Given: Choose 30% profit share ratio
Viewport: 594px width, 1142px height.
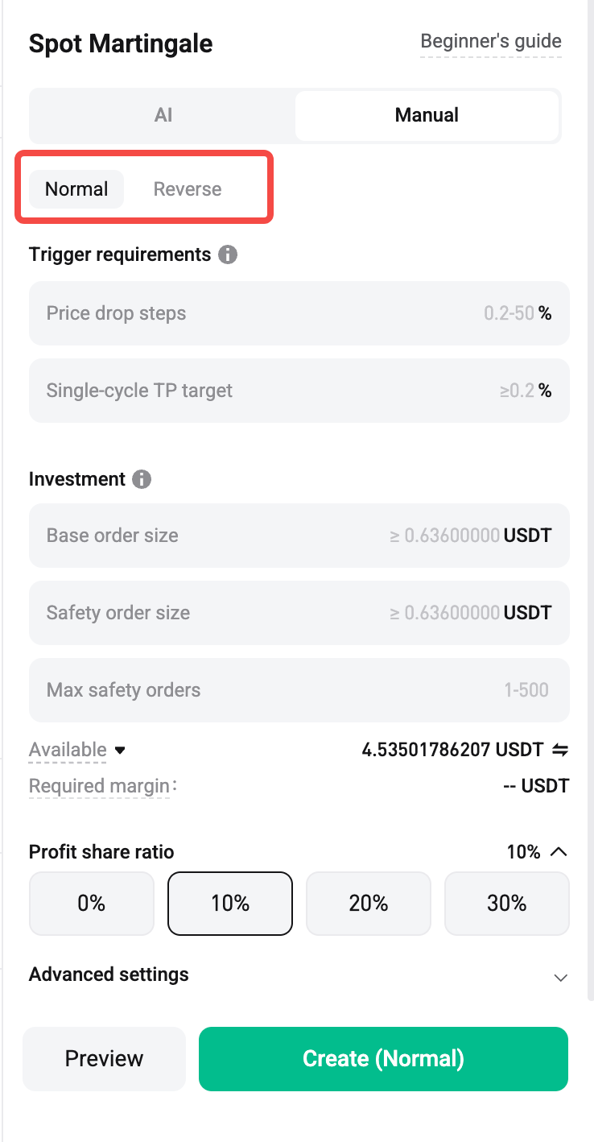Looking at the screenshot, I should (507, 904).
